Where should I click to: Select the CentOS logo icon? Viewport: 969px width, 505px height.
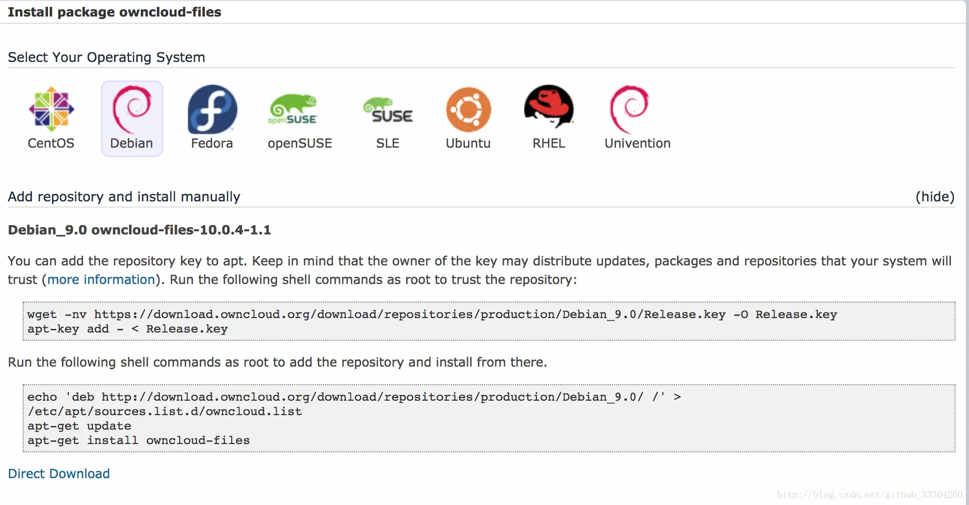click(x=51, y=109)
